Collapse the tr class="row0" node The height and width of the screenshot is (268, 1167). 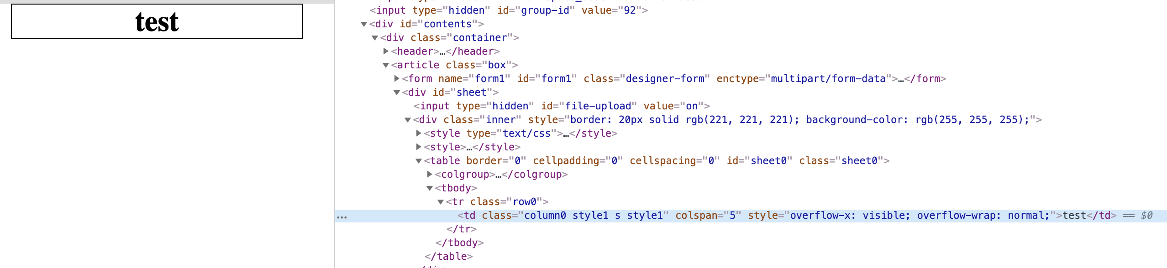pyautogui.click(x=441, y=202)
